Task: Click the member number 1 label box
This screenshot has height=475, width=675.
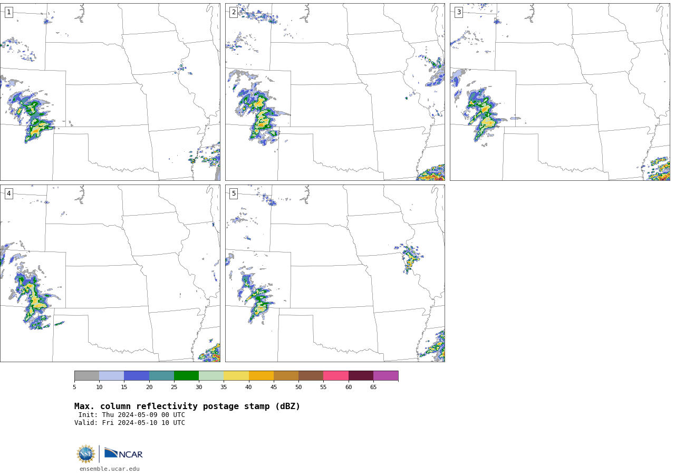Action: [8, 12]
